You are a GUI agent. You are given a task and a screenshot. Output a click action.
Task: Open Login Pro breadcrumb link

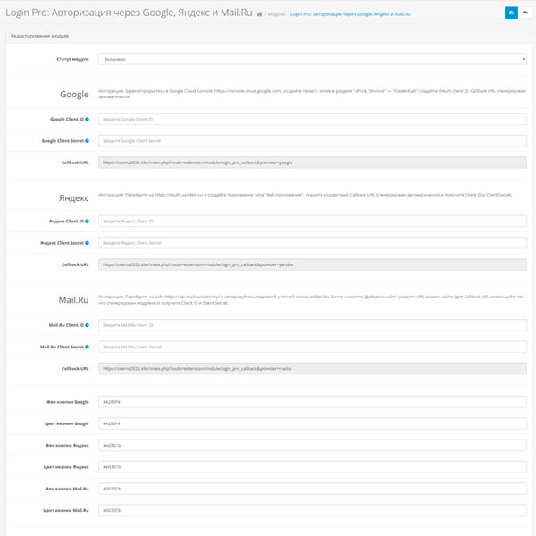(350, 14)
